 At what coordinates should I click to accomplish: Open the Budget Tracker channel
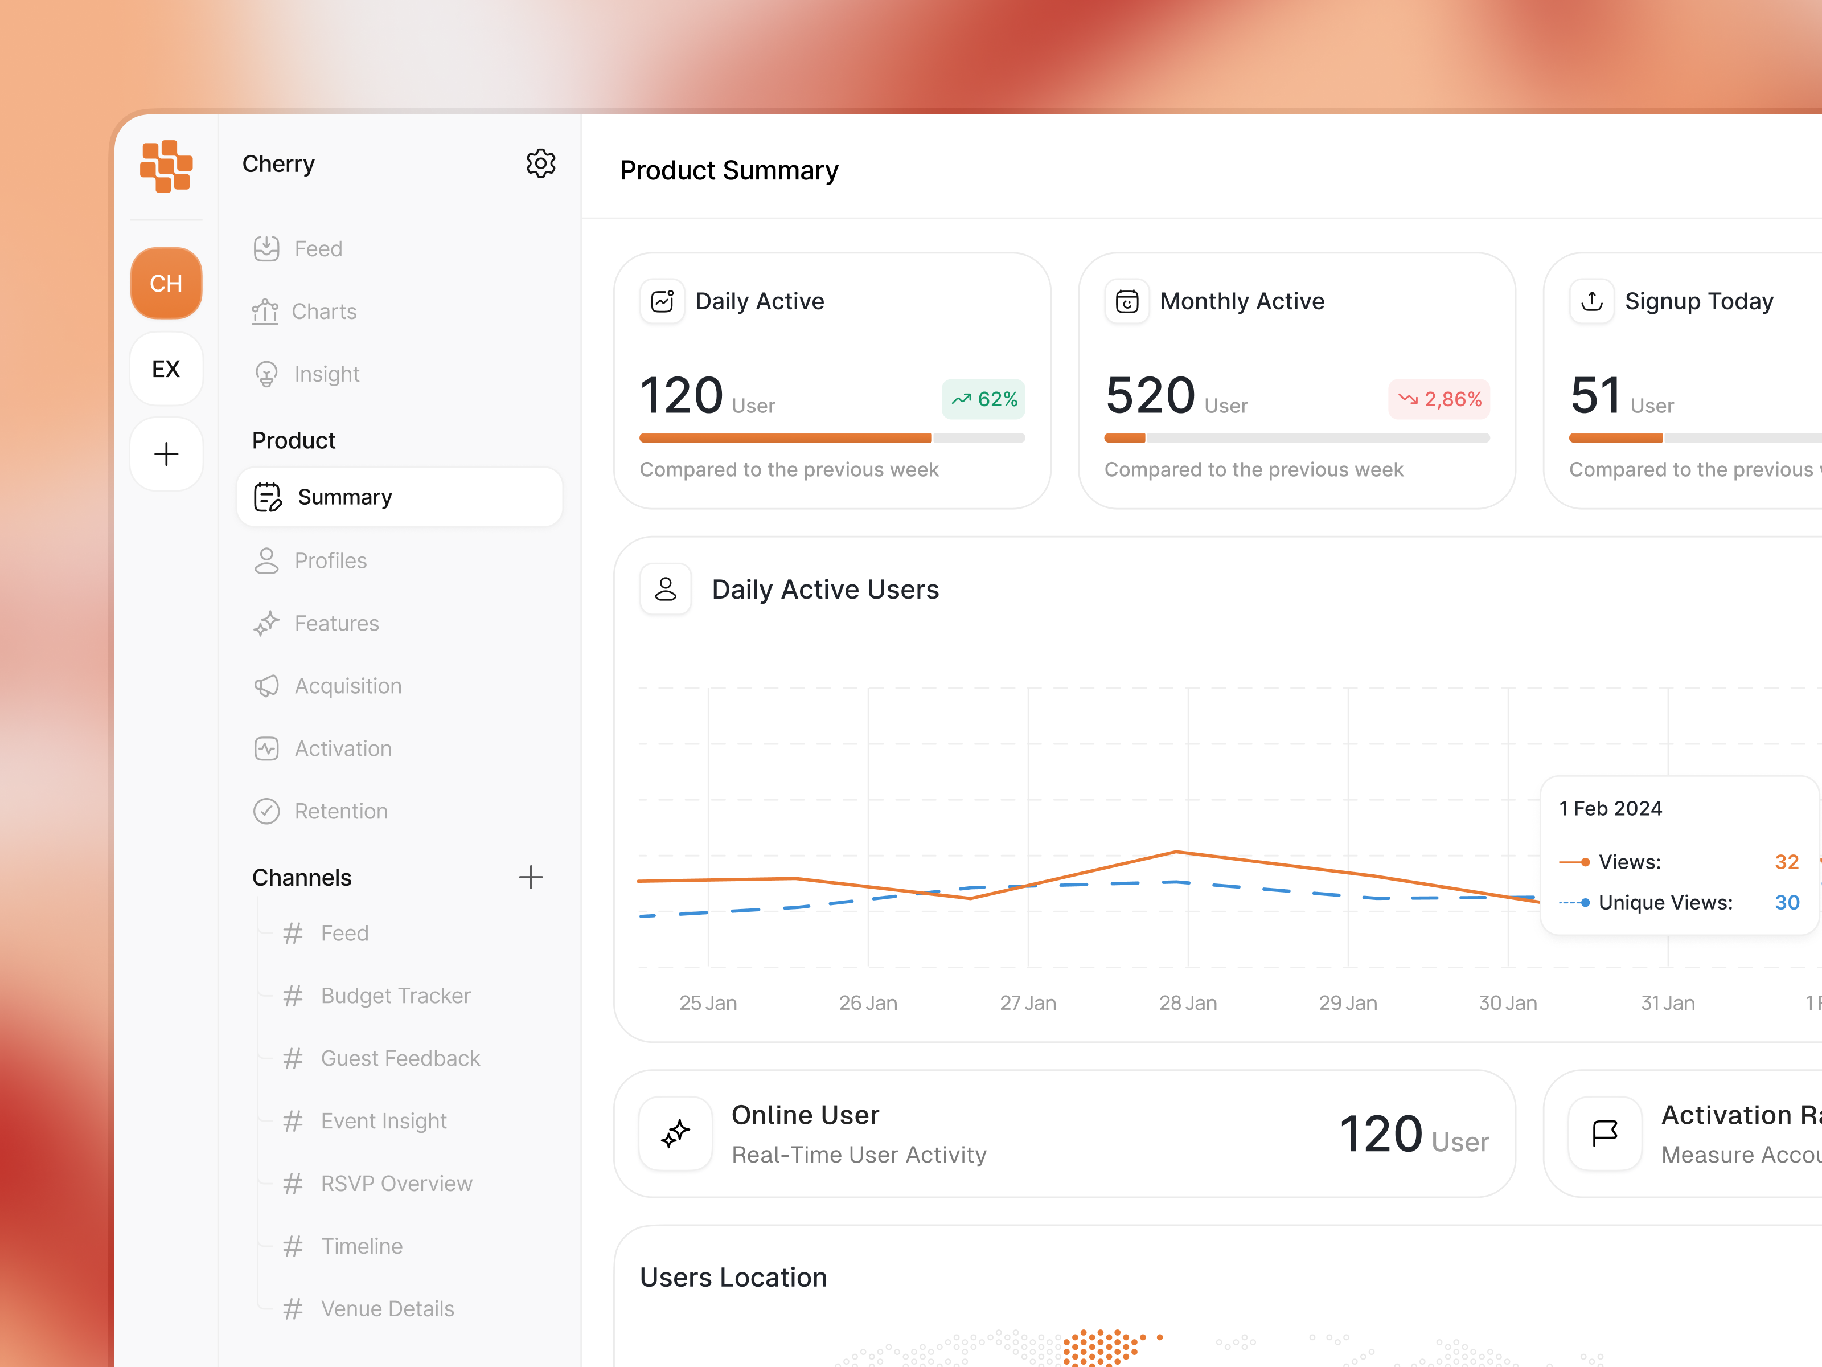coord(395,996)
